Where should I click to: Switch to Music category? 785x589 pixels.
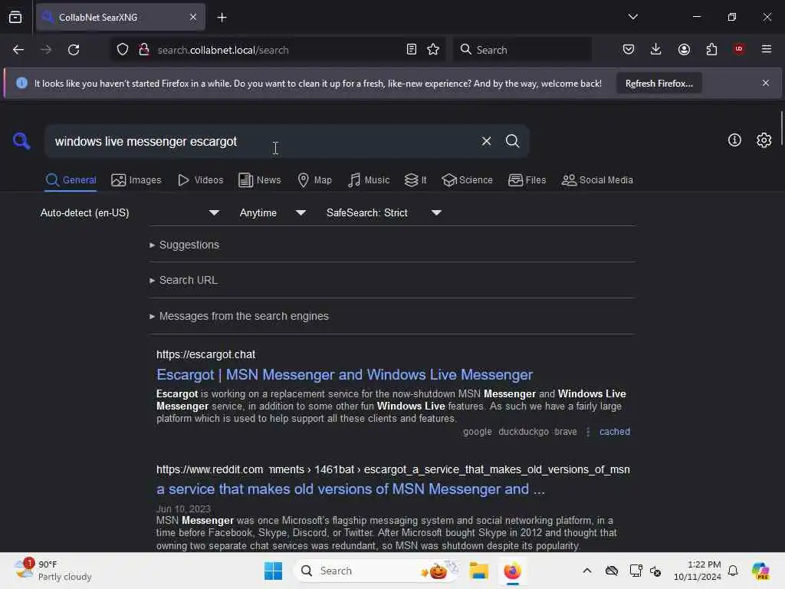(x=369, y=180)
